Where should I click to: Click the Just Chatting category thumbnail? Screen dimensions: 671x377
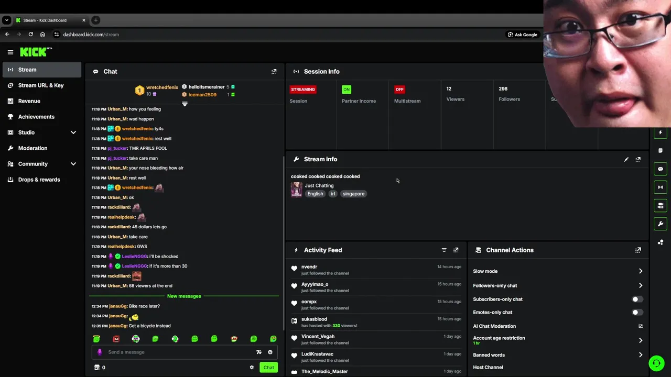pyautogui.click(x=297, y=190)
